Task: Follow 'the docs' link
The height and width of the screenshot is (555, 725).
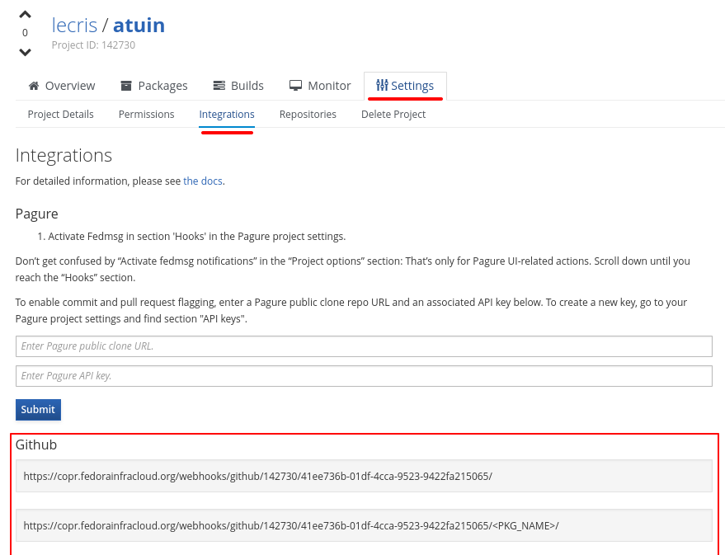Action: coord(203,181)
